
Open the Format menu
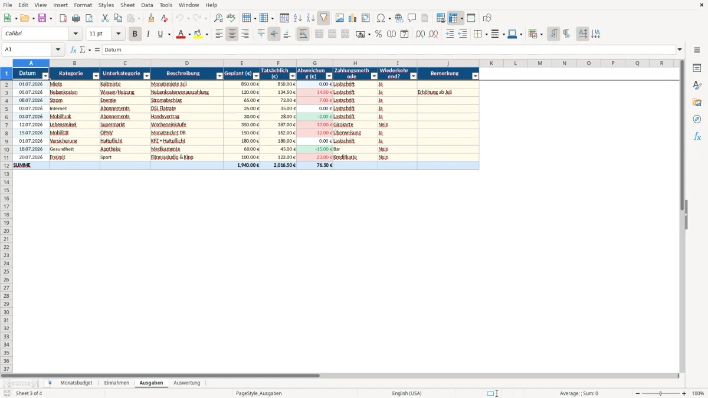83,5
